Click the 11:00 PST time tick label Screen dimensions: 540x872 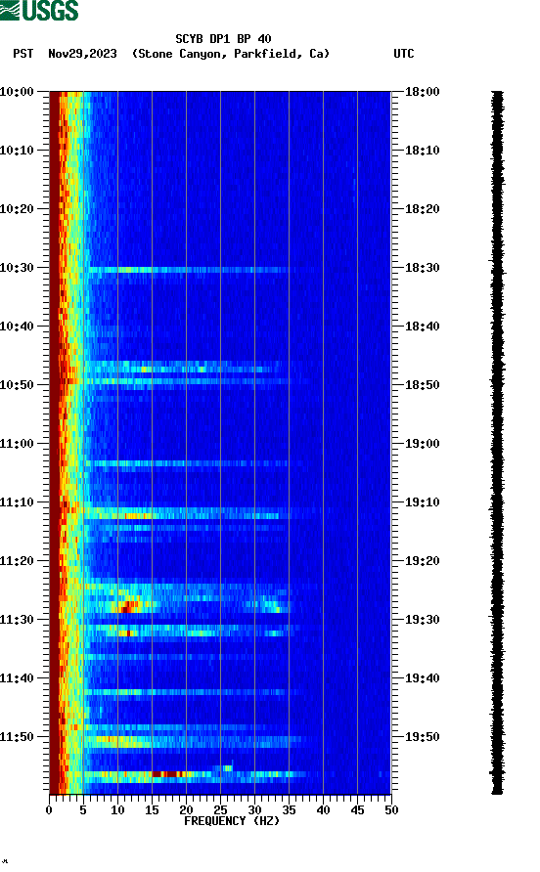[17, 444]
